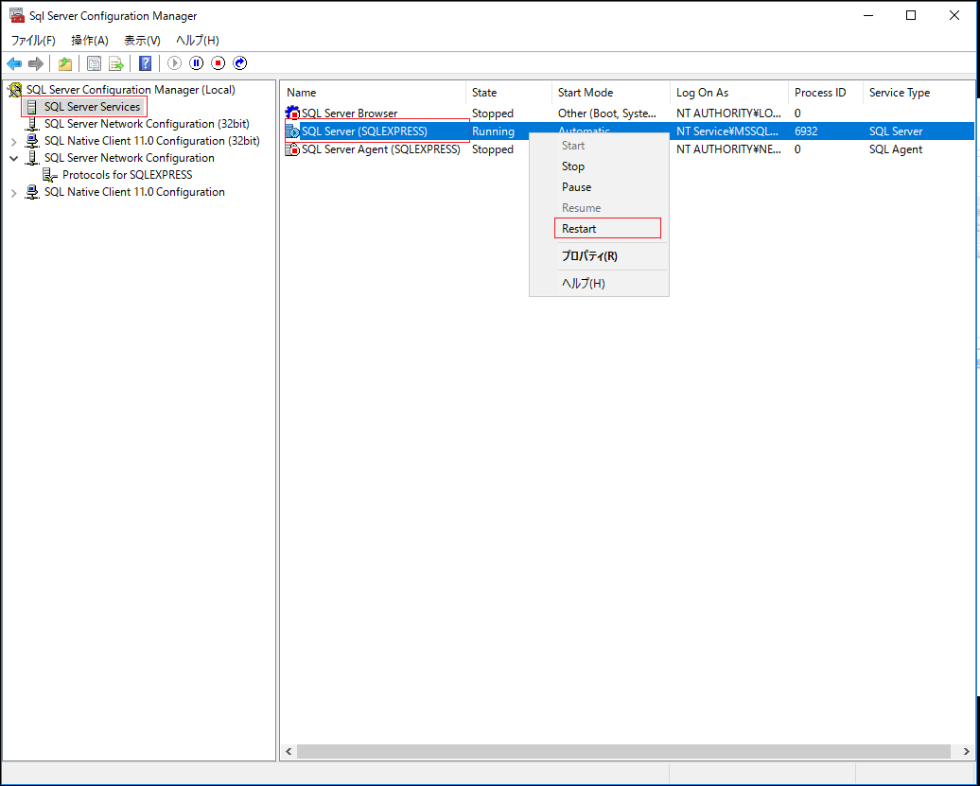
Task: Sort by the Service Type column header
Action: click(919, 93)
